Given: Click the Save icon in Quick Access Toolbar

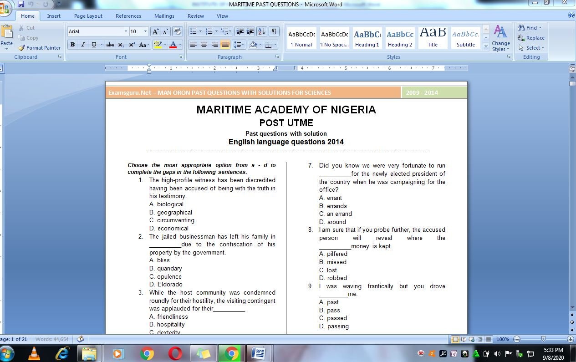Looking at the screenshot, I should (x=21, y=4).
